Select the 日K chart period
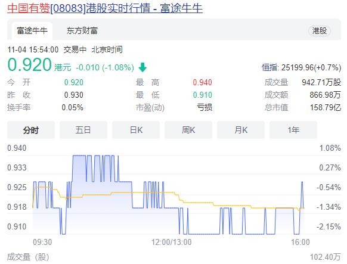Viewport: 347px width, 264px height. [136, 130]
